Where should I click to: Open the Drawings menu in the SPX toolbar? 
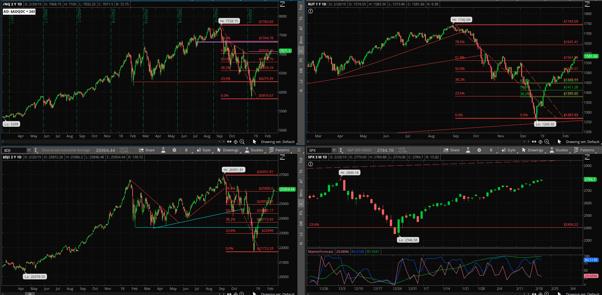pos(533,150)
